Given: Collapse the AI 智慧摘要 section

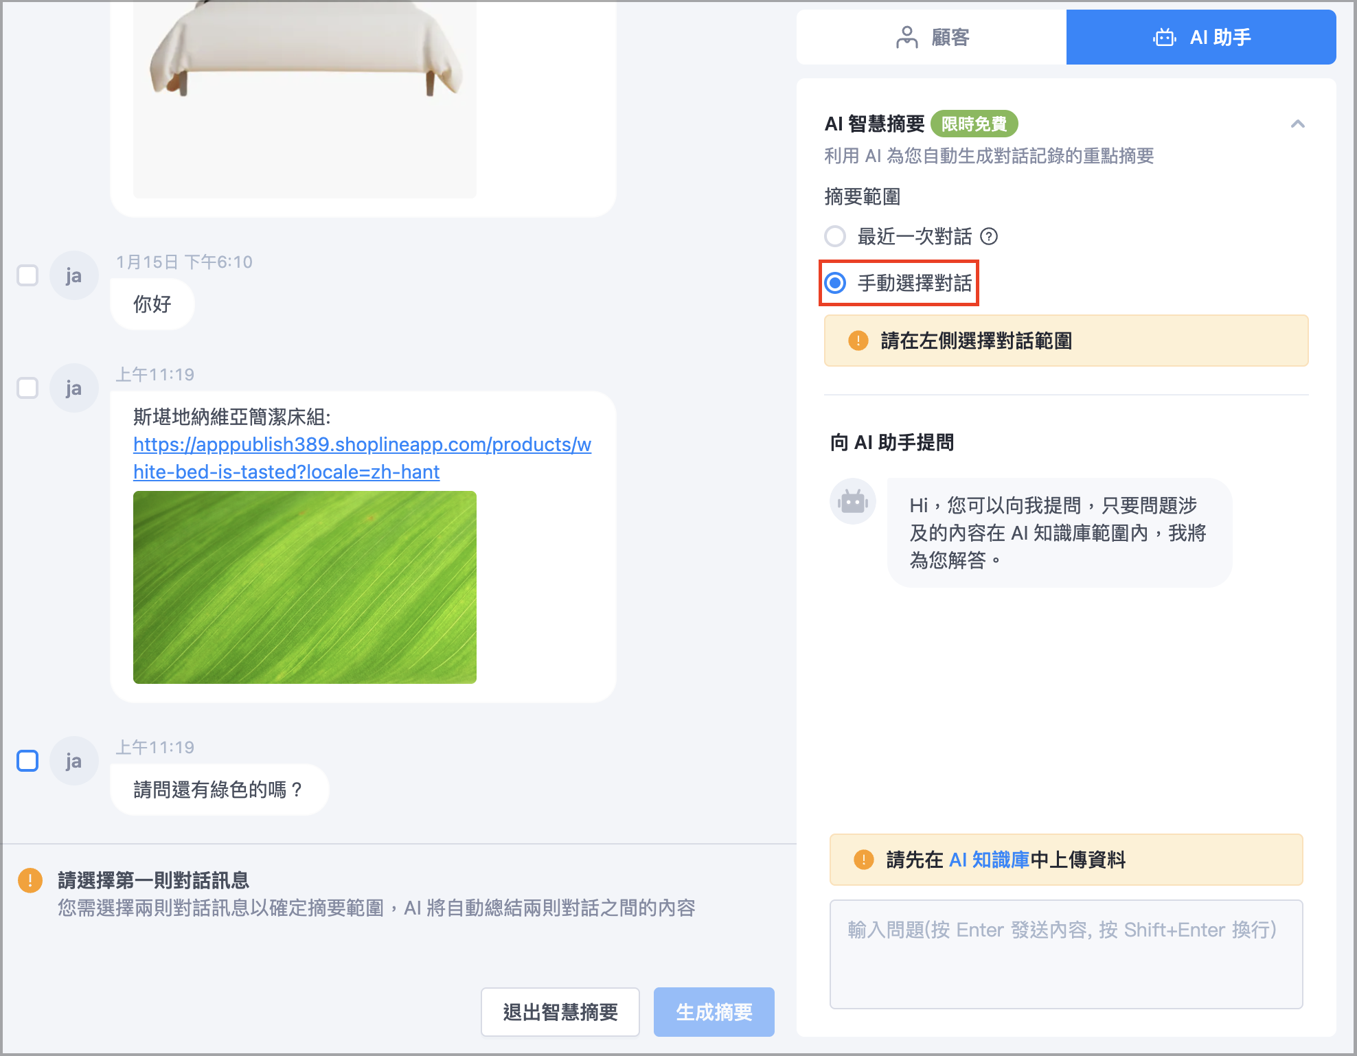Looking at the screenshot, I should 1297,124.
